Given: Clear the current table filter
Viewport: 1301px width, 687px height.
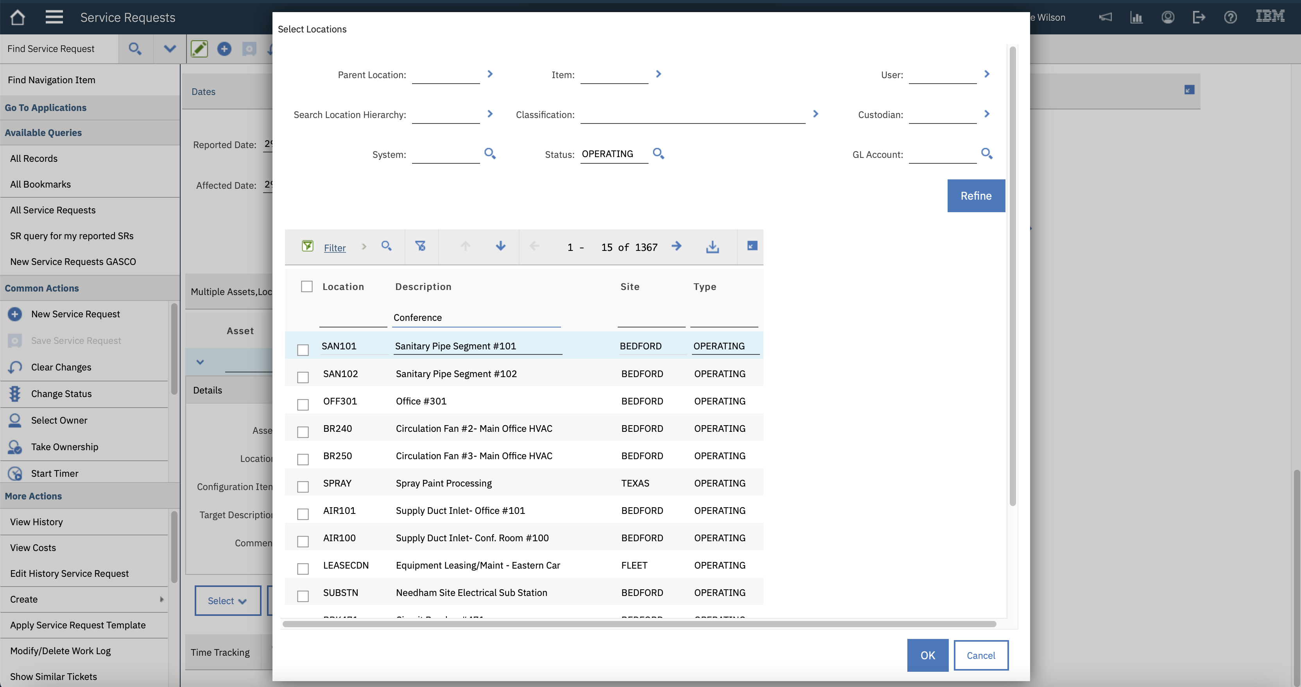Looking at the screenshot, I should point(421,247).
